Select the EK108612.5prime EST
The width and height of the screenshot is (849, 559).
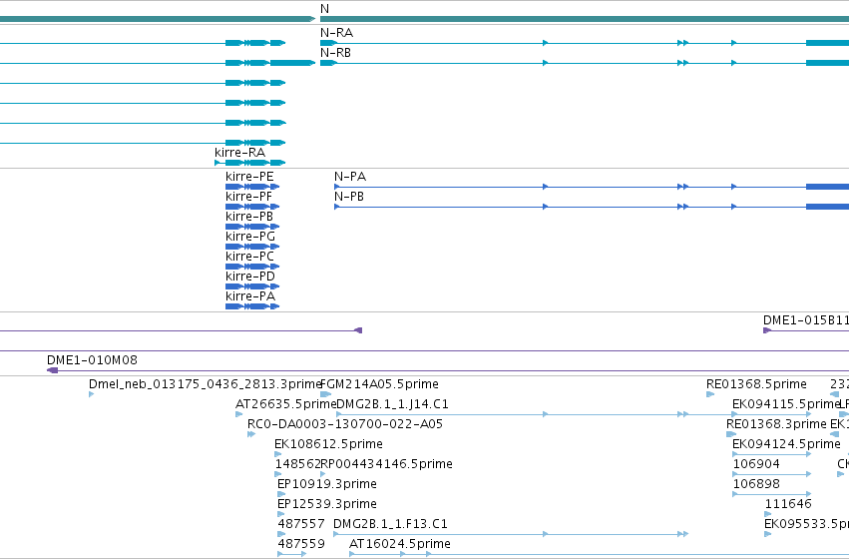[277, 454]
